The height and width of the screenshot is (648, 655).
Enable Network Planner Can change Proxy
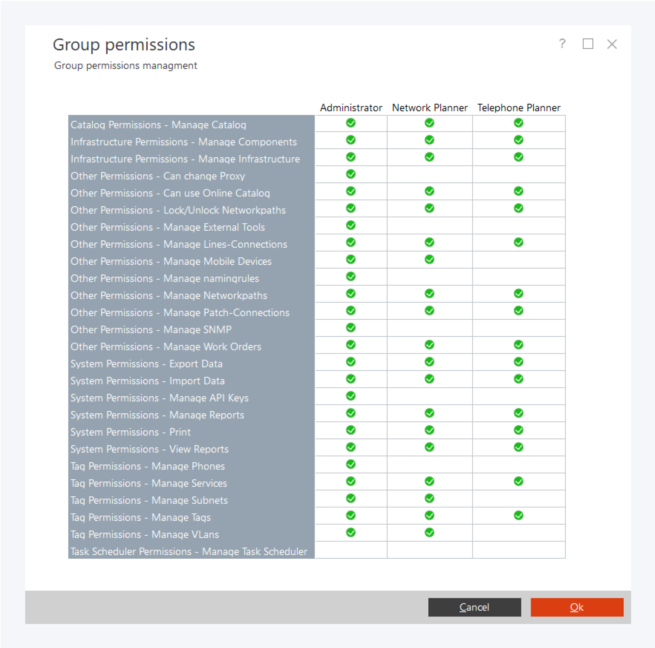(429, 174)
